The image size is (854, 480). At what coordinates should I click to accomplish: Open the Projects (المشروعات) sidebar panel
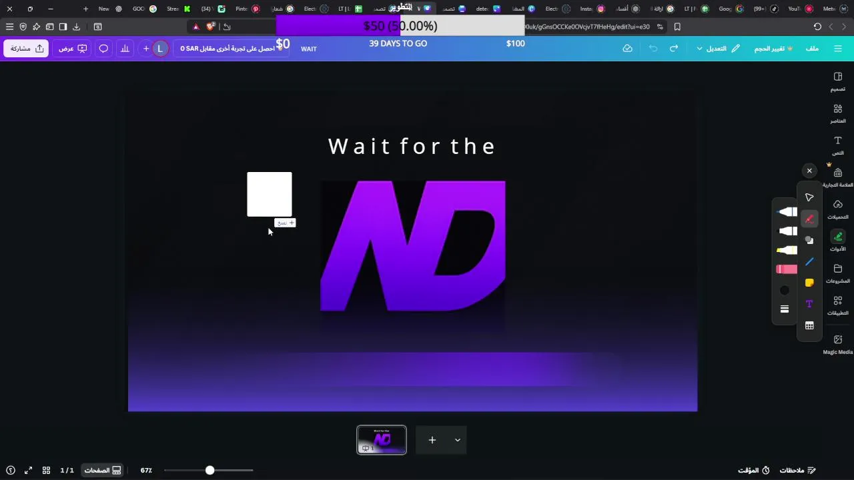837,273
